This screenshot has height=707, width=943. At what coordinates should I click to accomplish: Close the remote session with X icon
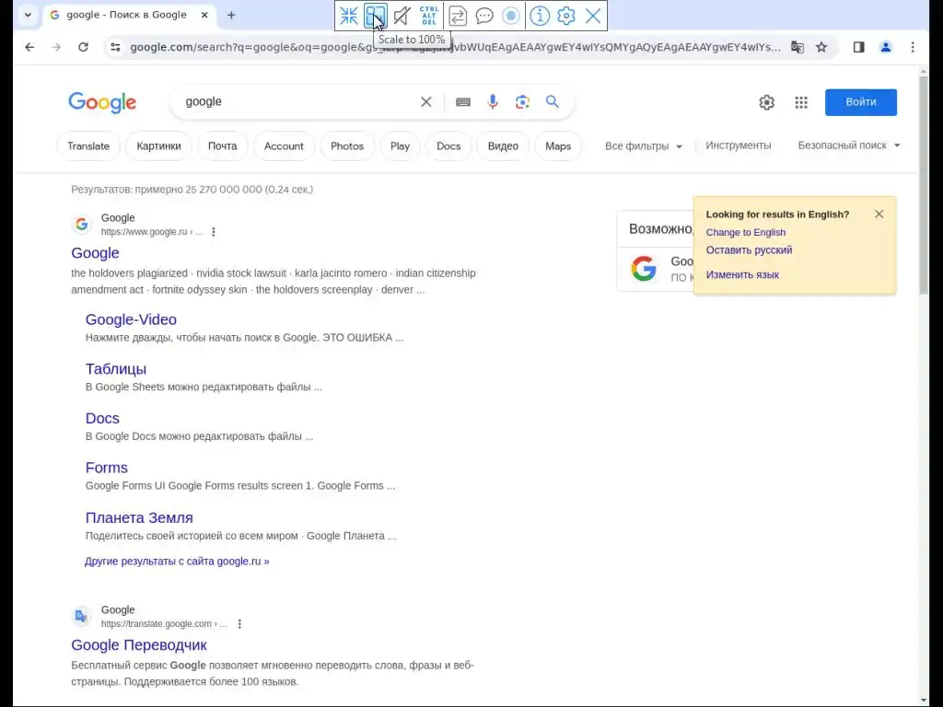coord(593,16)
